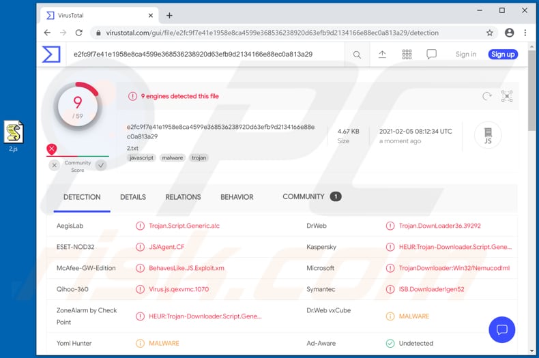
Task: Click the warning icon for Yomi Hunter
Action: click(x=140, y=343)
